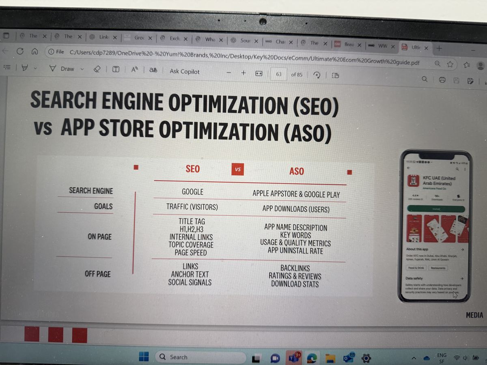Open File Explorer from taskbar
The height and width of the screenshot is (365, 487).
[x=330, y=358]
